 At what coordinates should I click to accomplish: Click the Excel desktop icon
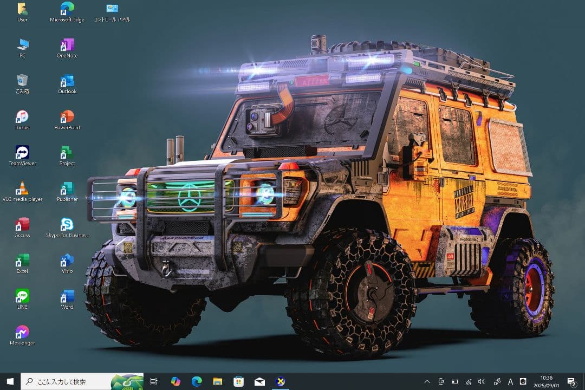point(22,261)
